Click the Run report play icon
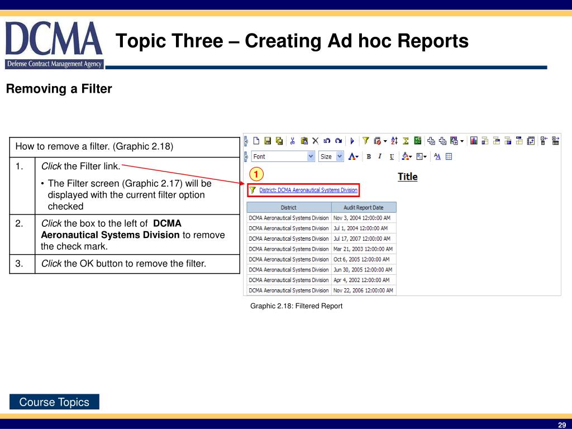Viewport: 572px width, 429px height. (352, 141)
